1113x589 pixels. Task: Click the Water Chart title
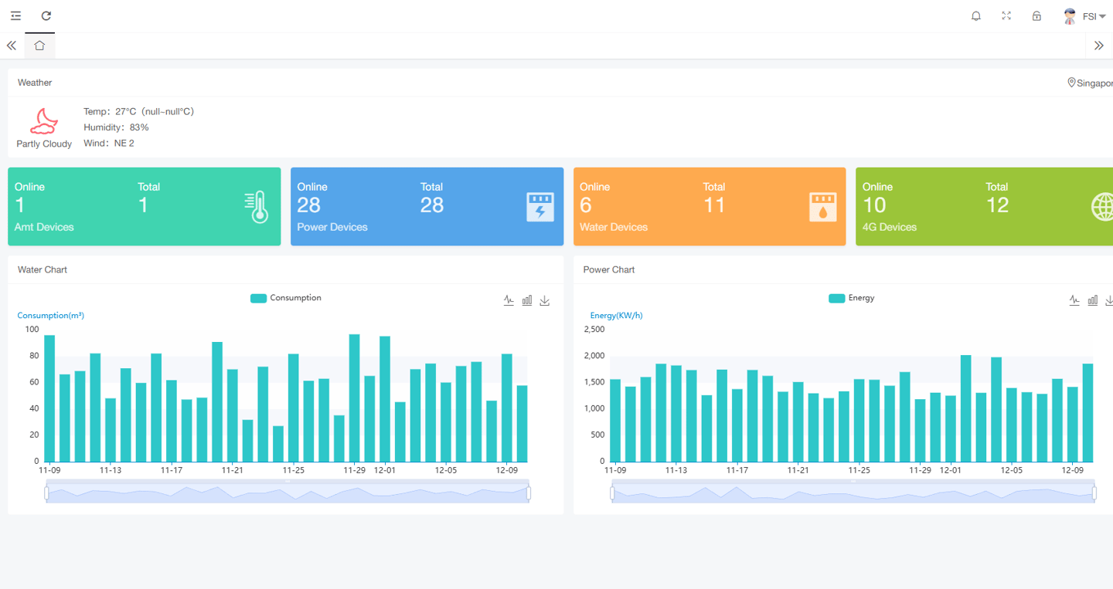(43, 270)
